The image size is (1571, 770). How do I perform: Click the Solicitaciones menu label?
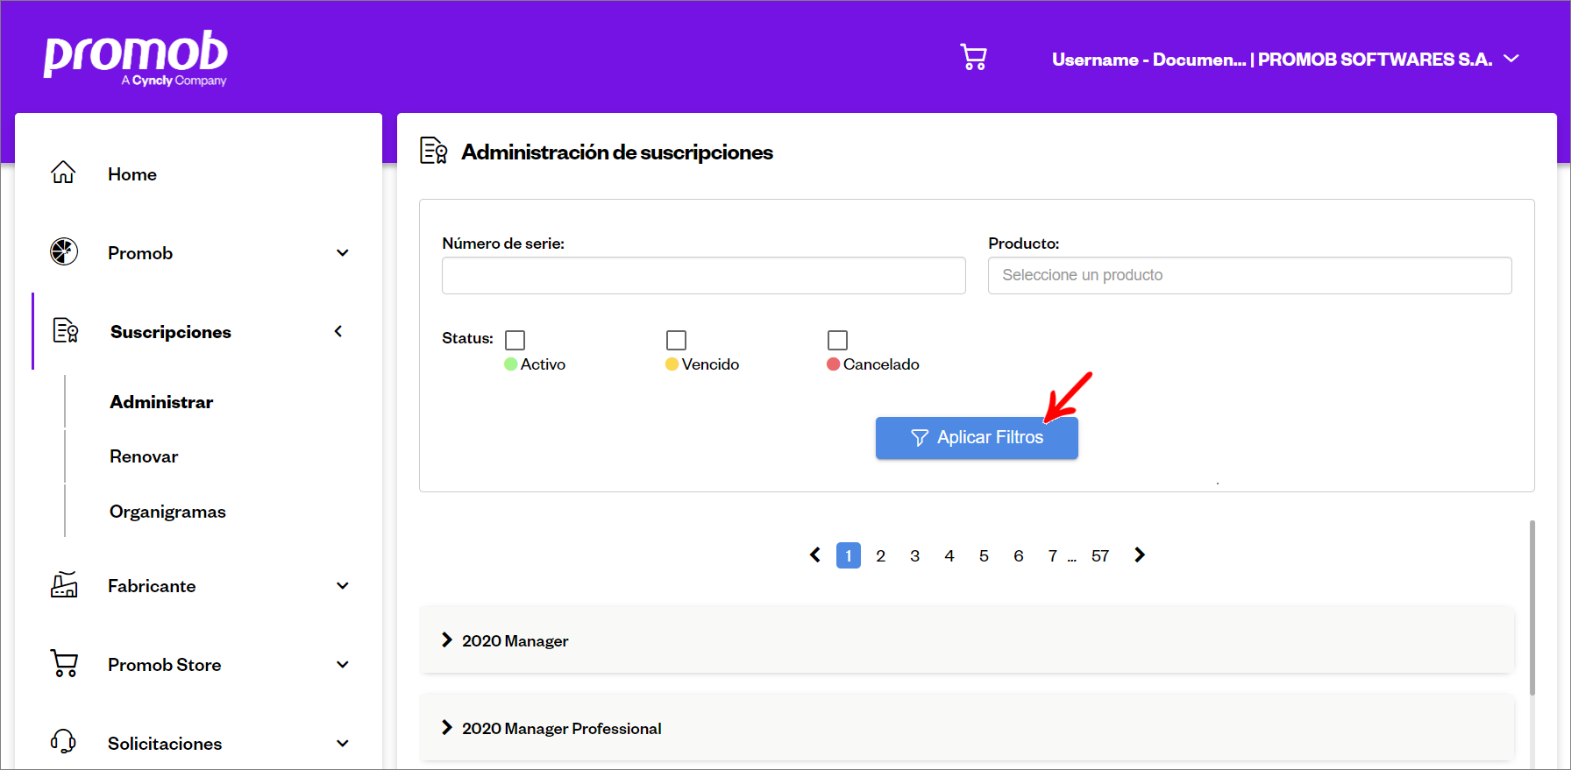tap(165, 744)
